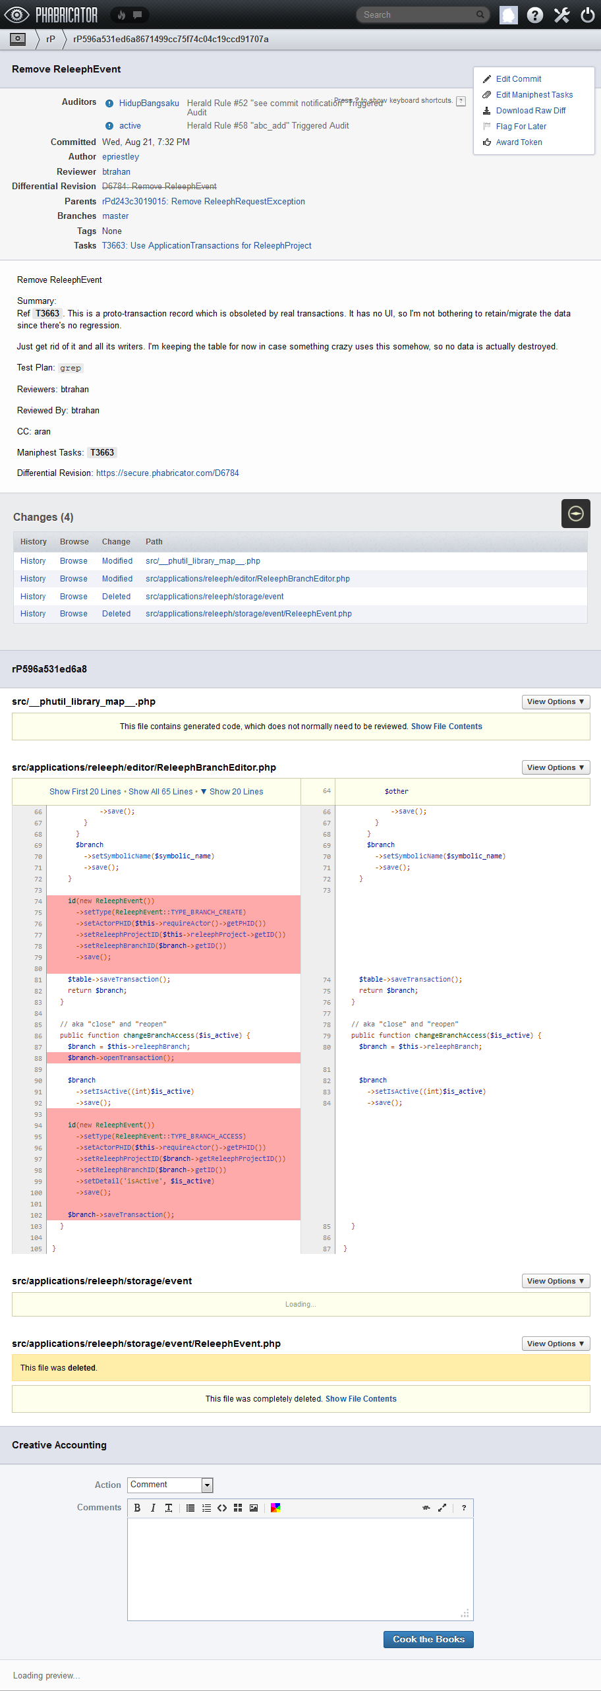Image resolution: width=601 pixels, height=1691 pixels.
Task: Apply bold formatting in comment toolbar
Action: (137, 1508)
